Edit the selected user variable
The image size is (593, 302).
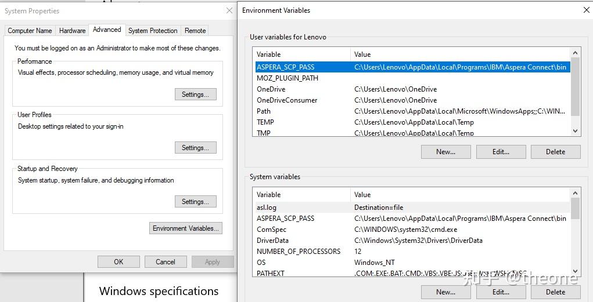501,152
